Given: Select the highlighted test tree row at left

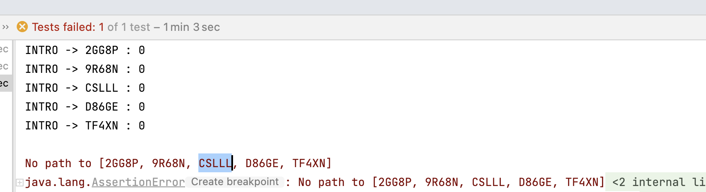Looking at the screenshot, I should (6, 83).
